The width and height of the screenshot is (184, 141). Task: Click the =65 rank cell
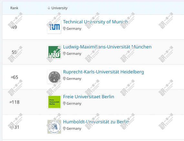15,77
